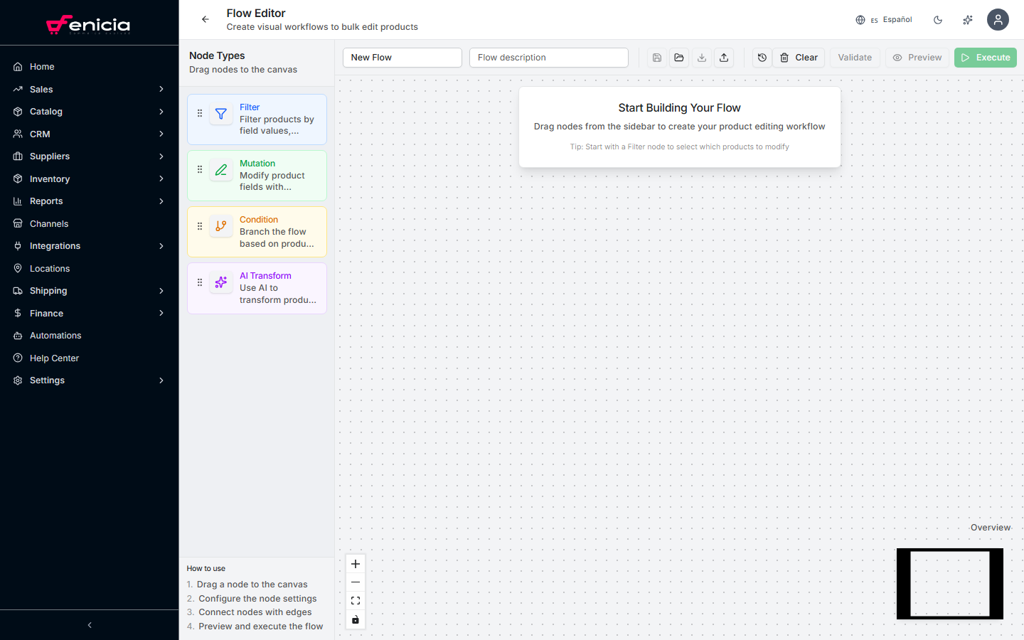This screenshot has height=640, width=1024.
Task: Open a saved flow
Action: [679, 57]
